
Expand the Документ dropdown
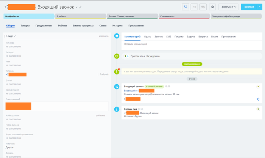coord(229,7)
